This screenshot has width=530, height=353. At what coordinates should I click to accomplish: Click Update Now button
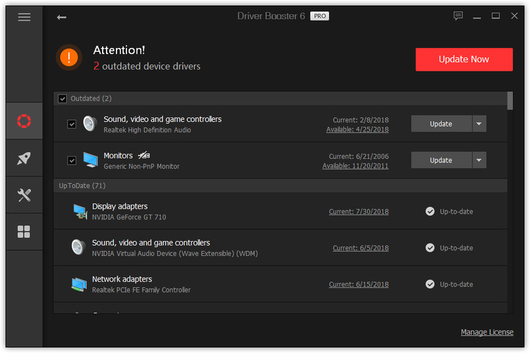coord(464,60)
